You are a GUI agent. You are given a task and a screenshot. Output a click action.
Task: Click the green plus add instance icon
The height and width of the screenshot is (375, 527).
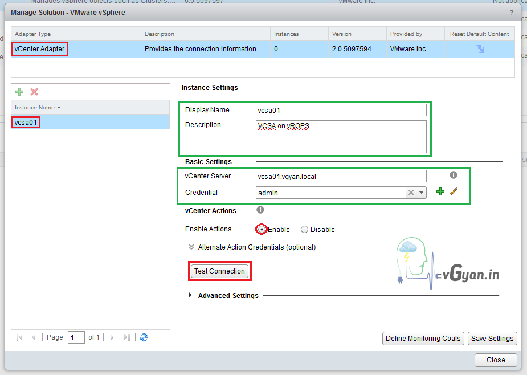19,92
